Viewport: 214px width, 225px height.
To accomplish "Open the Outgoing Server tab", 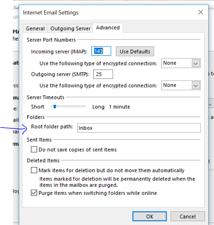I will tap(70, 28).
